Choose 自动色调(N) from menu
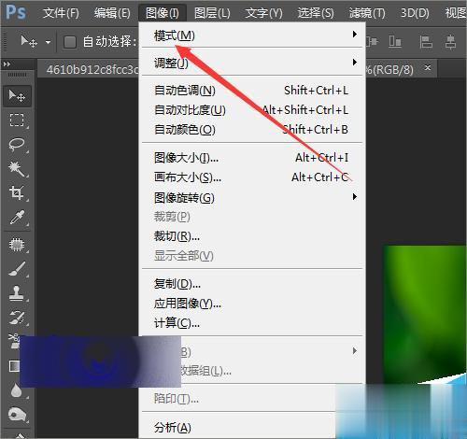The image size is (467, 439). tap(252, 91)
